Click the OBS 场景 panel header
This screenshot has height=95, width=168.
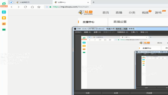point(87,93)
